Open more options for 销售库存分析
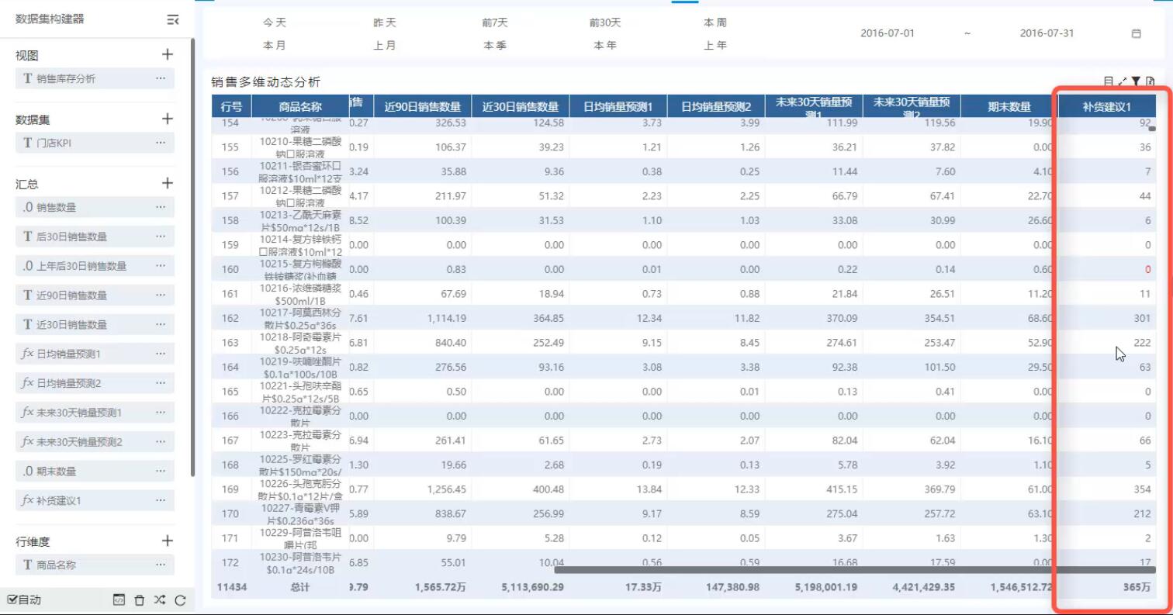 (161, 78)
